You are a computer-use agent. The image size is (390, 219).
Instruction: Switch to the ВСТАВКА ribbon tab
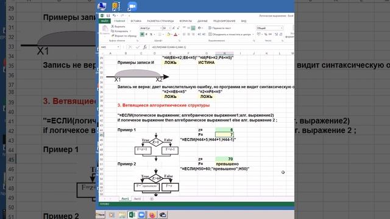pos(136,21)
